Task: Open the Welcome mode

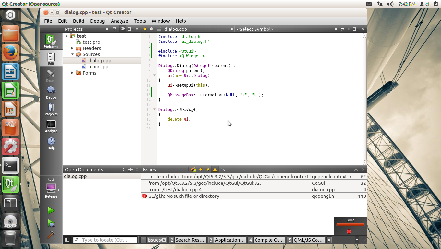Action: coord(51,41)
